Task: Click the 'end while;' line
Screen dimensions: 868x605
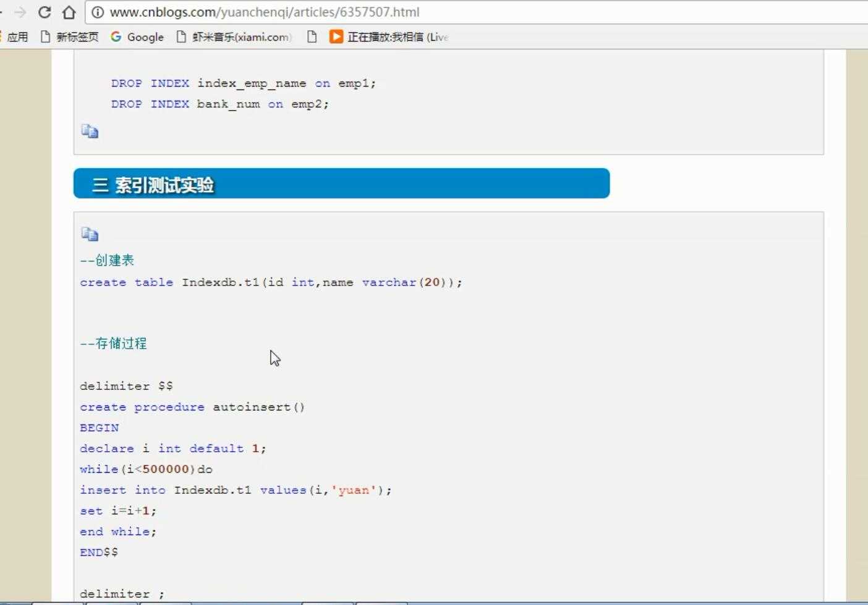Action: [x=118, y=531]
